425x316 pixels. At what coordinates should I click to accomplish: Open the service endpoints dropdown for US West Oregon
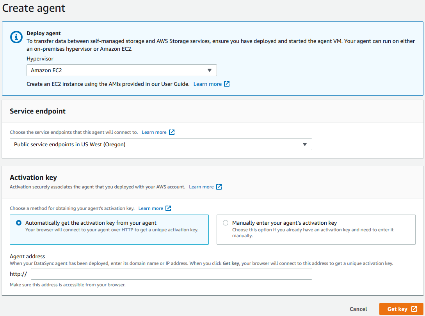pyautogui.click(x=161, y=144)
